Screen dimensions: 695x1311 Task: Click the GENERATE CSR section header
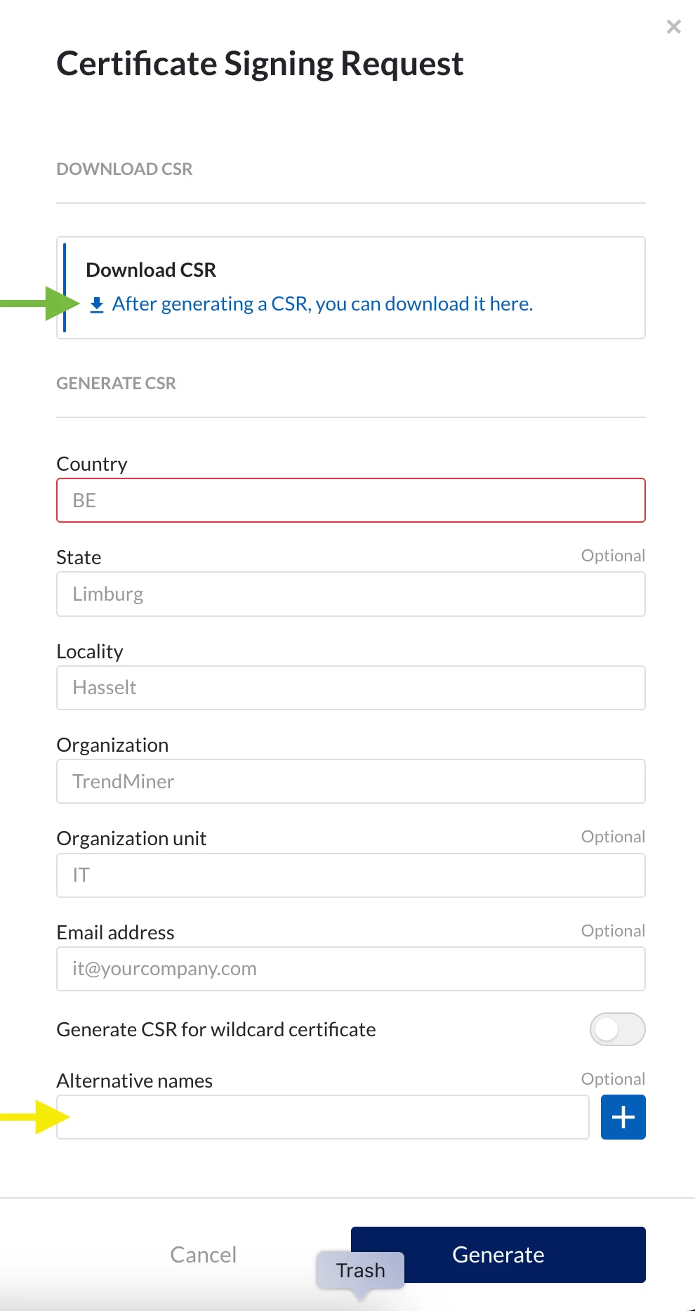tap(116, 384)
